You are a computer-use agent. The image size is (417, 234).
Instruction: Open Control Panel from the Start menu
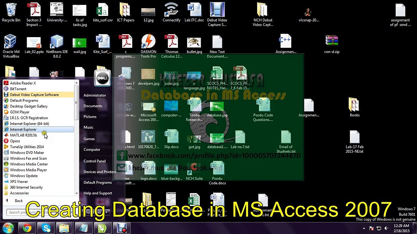pyautogui.click(x=94, y=161)
